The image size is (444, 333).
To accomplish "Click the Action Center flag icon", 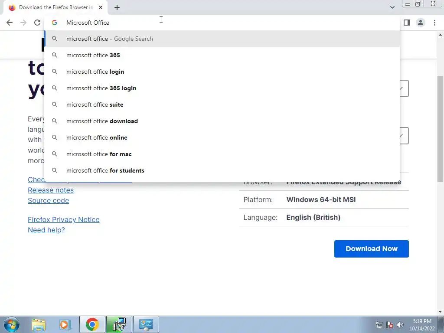I will point(390,325).
